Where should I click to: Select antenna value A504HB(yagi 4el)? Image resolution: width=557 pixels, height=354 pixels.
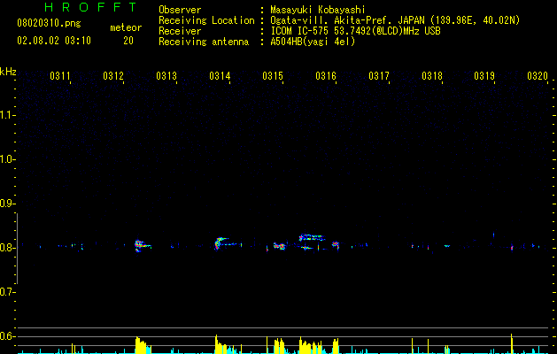[313, 42]
